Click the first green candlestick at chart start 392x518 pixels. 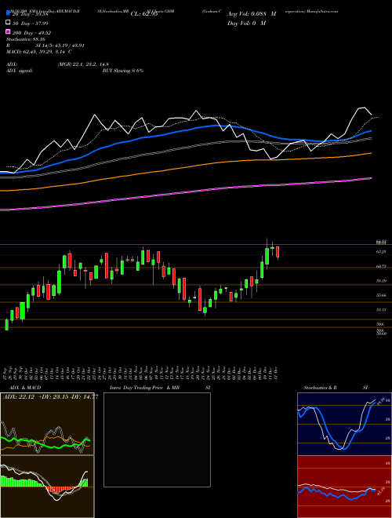pos(6,324)
